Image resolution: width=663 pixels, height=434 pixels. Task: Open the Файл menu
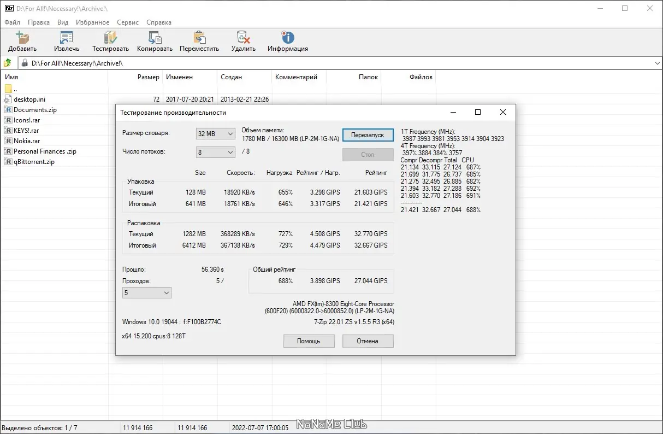coord(12,22)
